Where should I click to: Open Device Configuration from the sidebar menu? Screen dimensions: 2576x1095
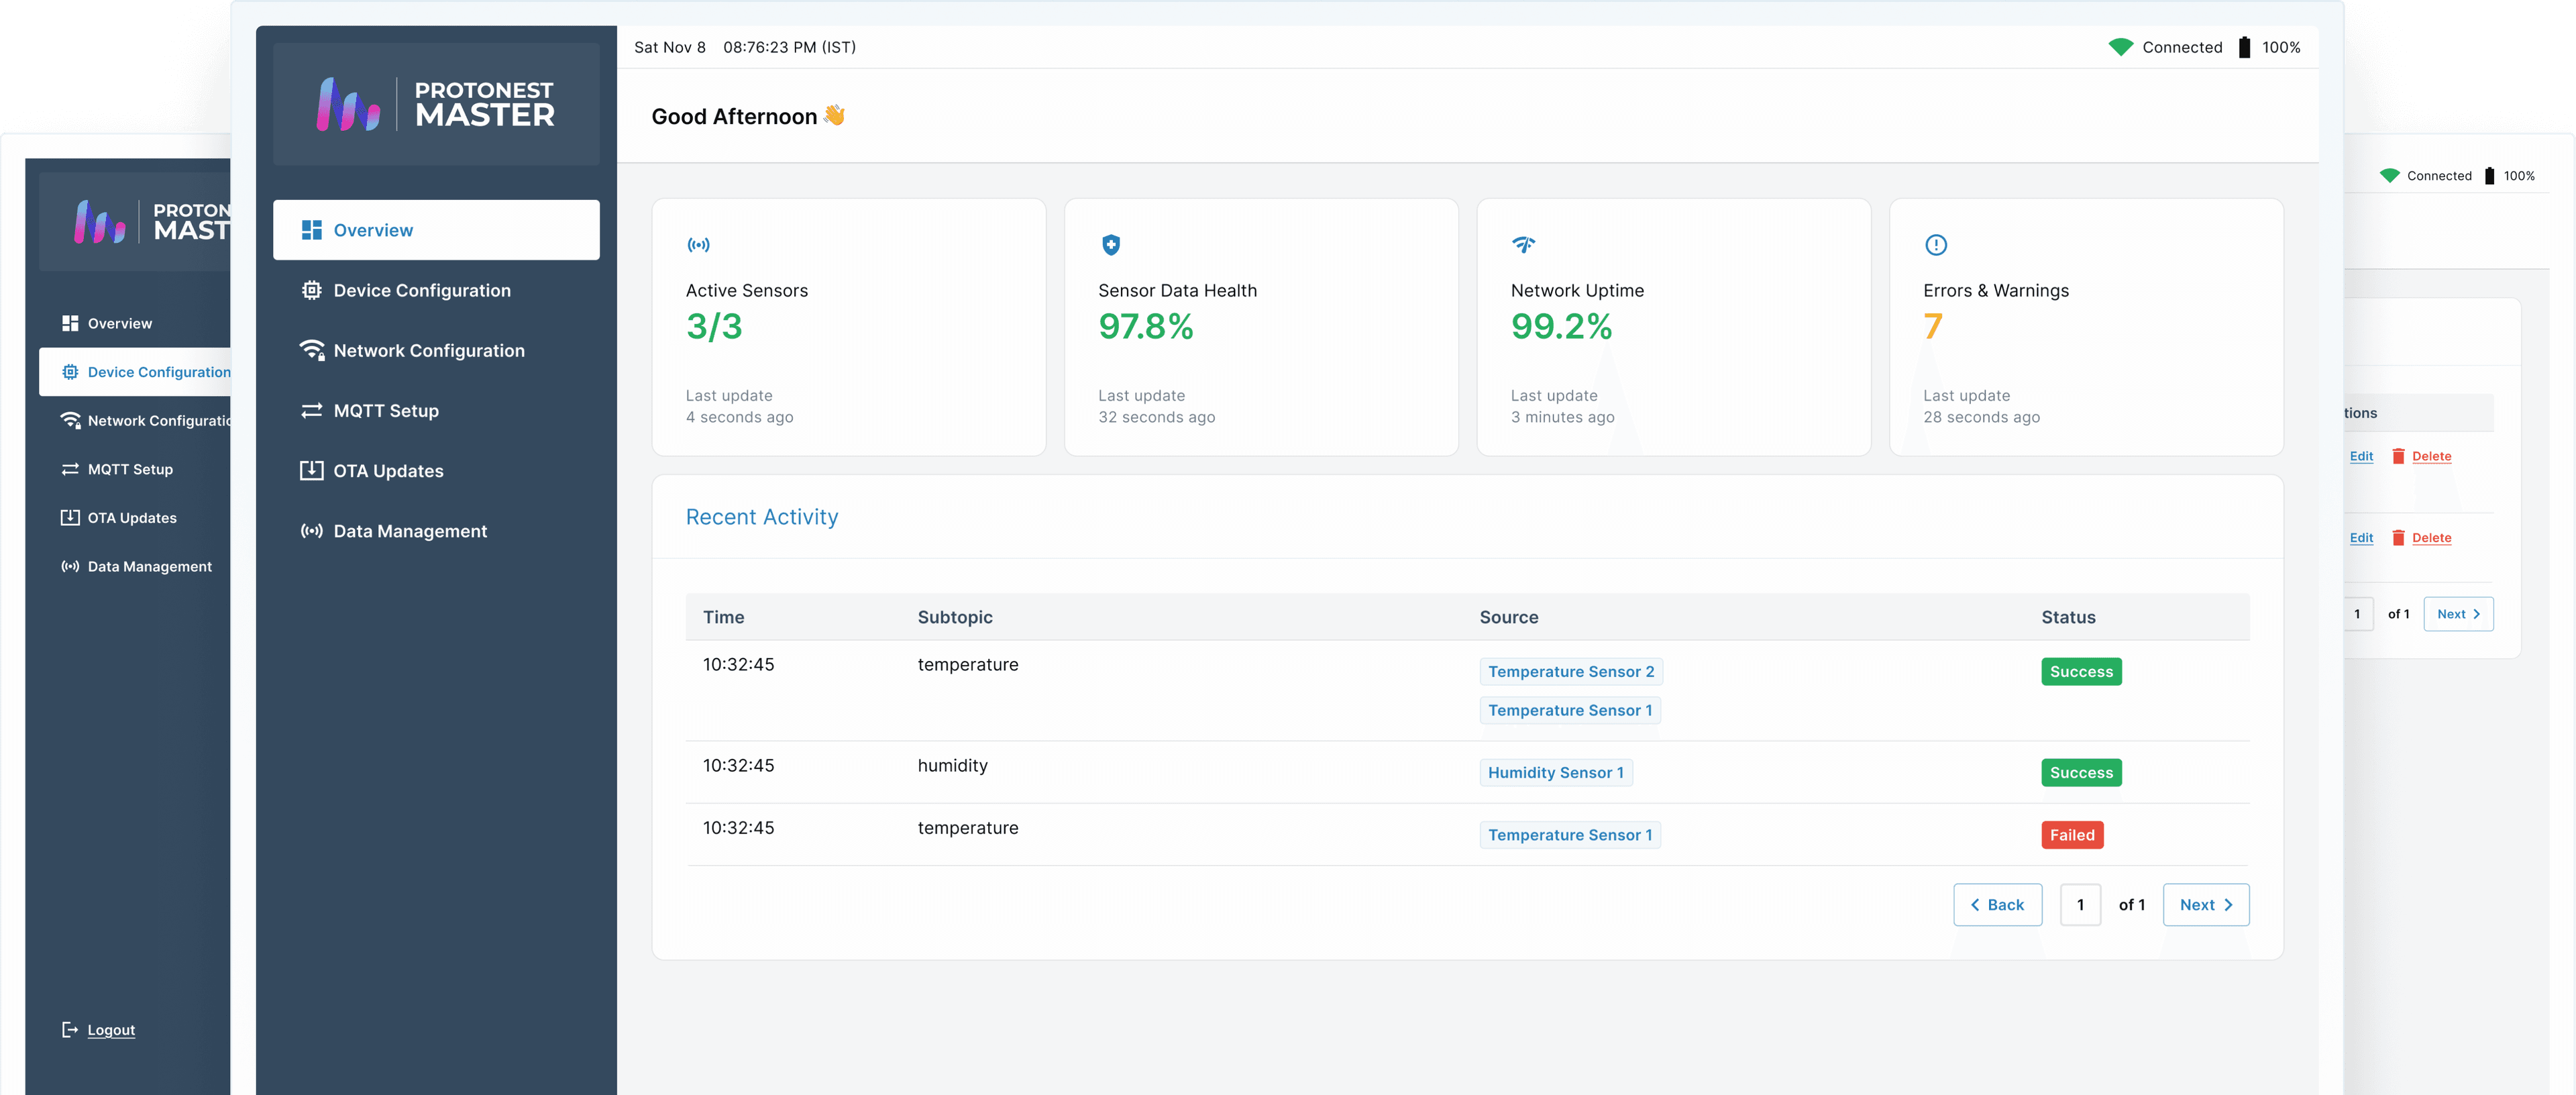(x=422, y=290)
